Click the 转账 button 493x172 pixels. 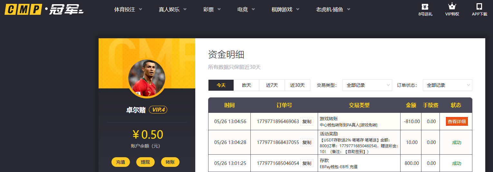[x=170, y=162]
